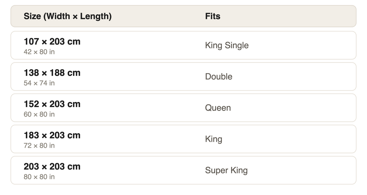Click empty area of the Double row
Viewport: 367px width, 195px height.
click(x=291, y=77)
